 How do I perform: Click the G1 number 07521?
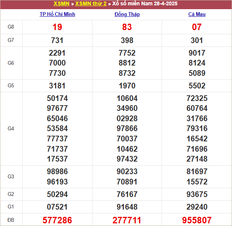coord(57,207)
